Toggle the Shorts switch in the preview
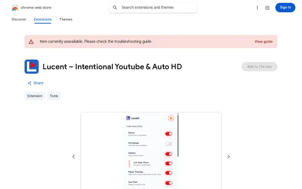The height and width of the screenshot is (189, 302). pyautogui.click(x=168, y=134)
